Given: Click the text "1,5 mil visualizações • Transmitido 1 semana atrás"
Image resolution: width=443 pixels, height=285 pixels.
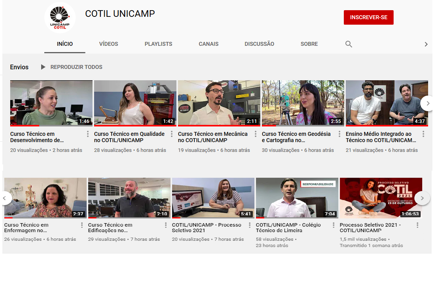Looking at the screenshot, I should click(x=372, y=242).
